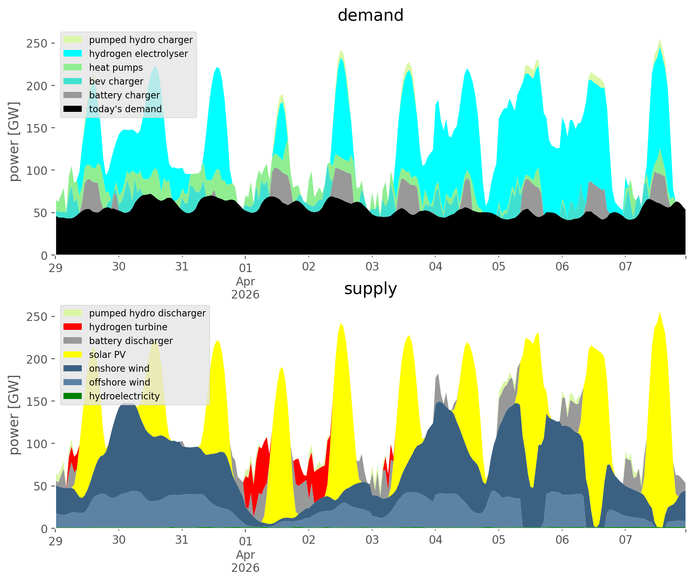694x582 pixels.
Task: Click the bev charger legend swatch
Action: tap(73, 81)
